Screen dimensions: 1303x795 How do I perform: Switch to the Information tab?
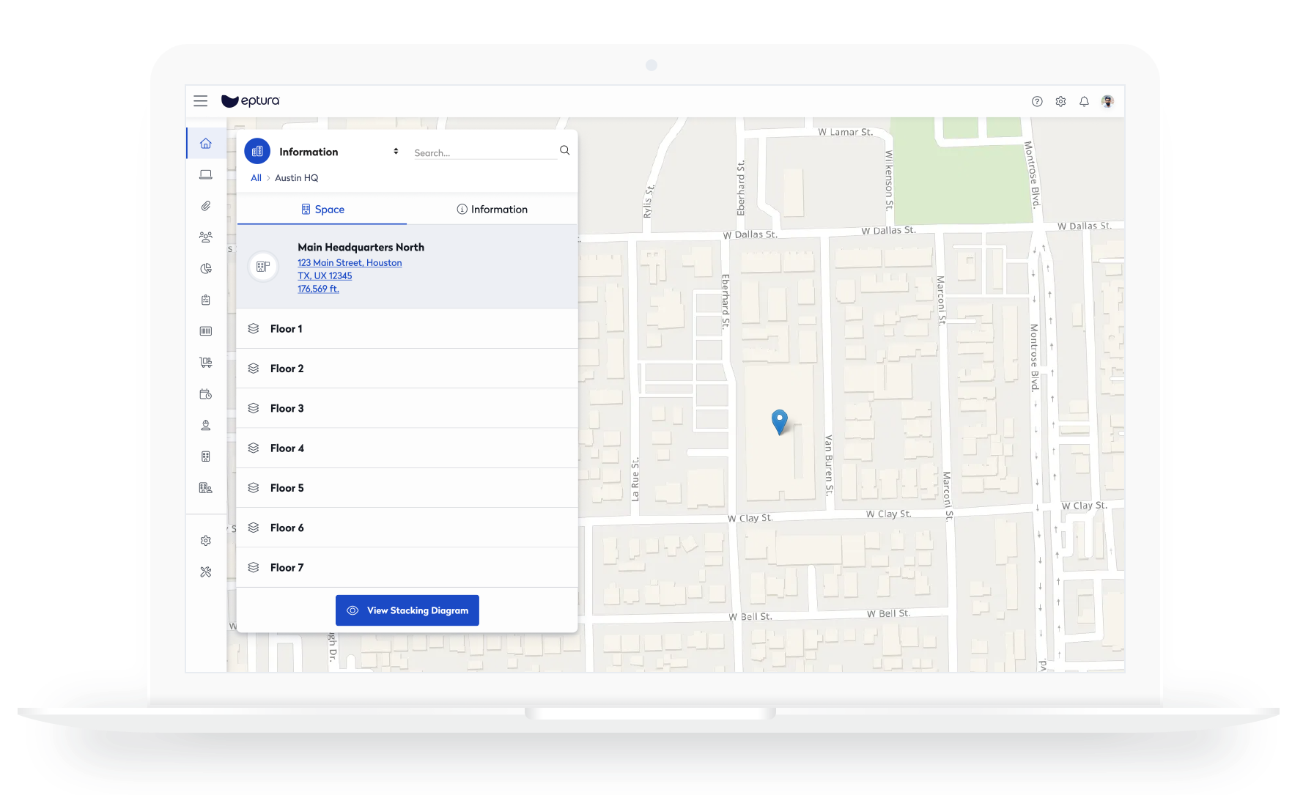click(x=492, y=210)
